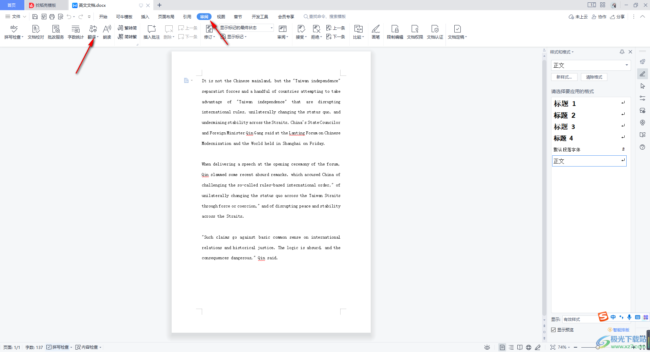Open the 正文 style combo box
650x352 pixels.
(591, 65)
